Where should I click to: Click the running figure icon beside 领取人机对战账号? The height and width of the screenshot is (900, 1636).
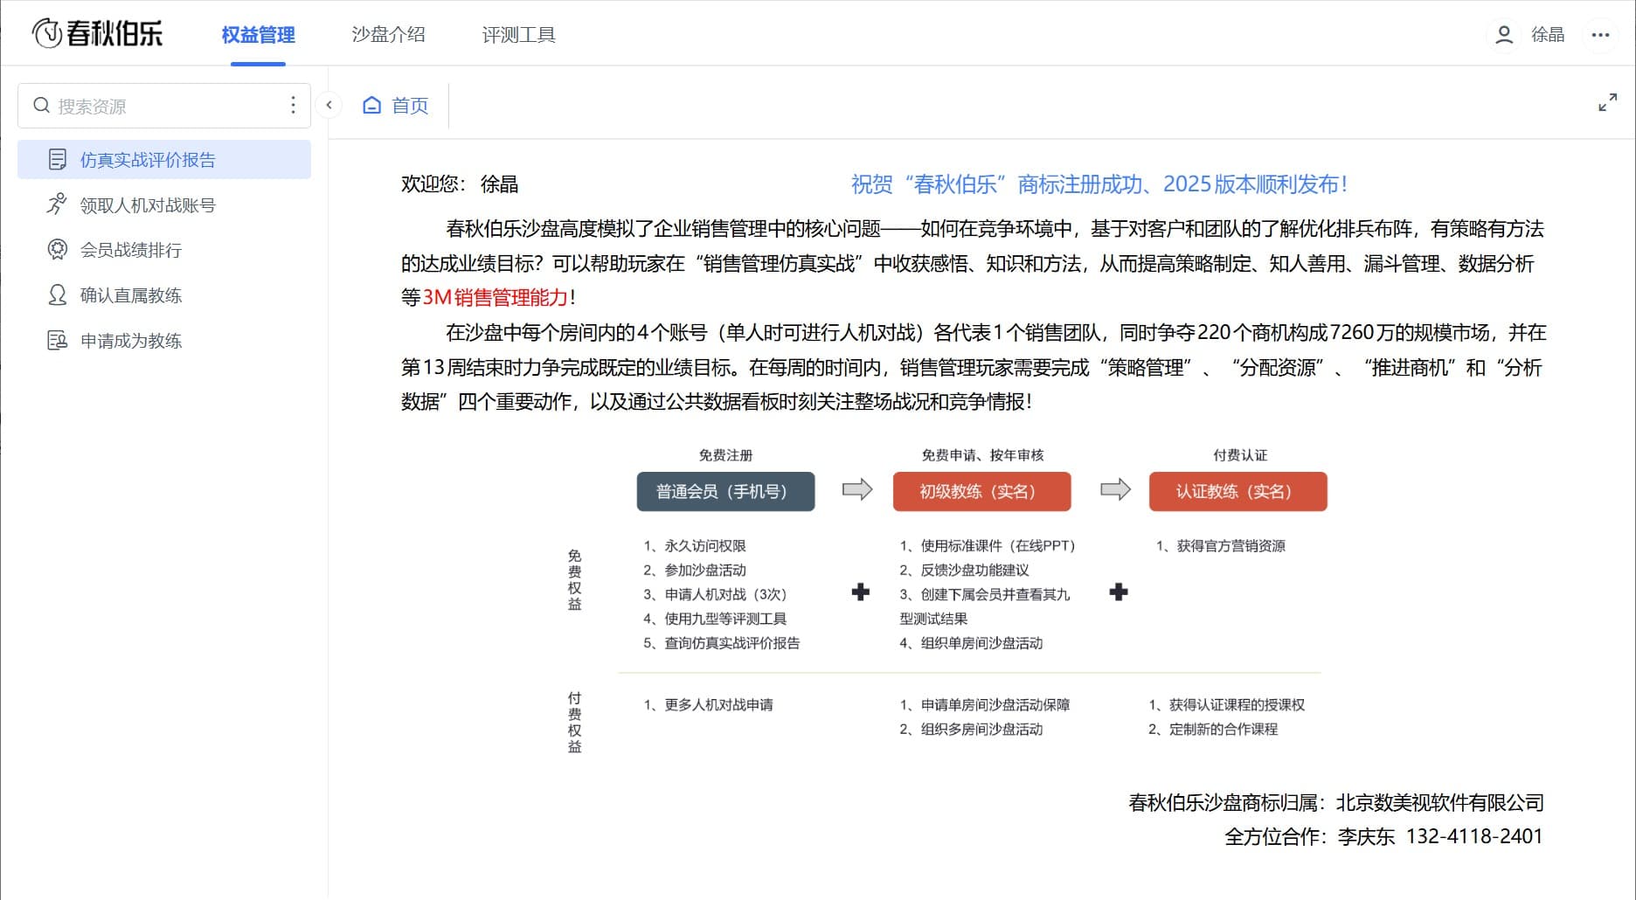click(57, 204)
